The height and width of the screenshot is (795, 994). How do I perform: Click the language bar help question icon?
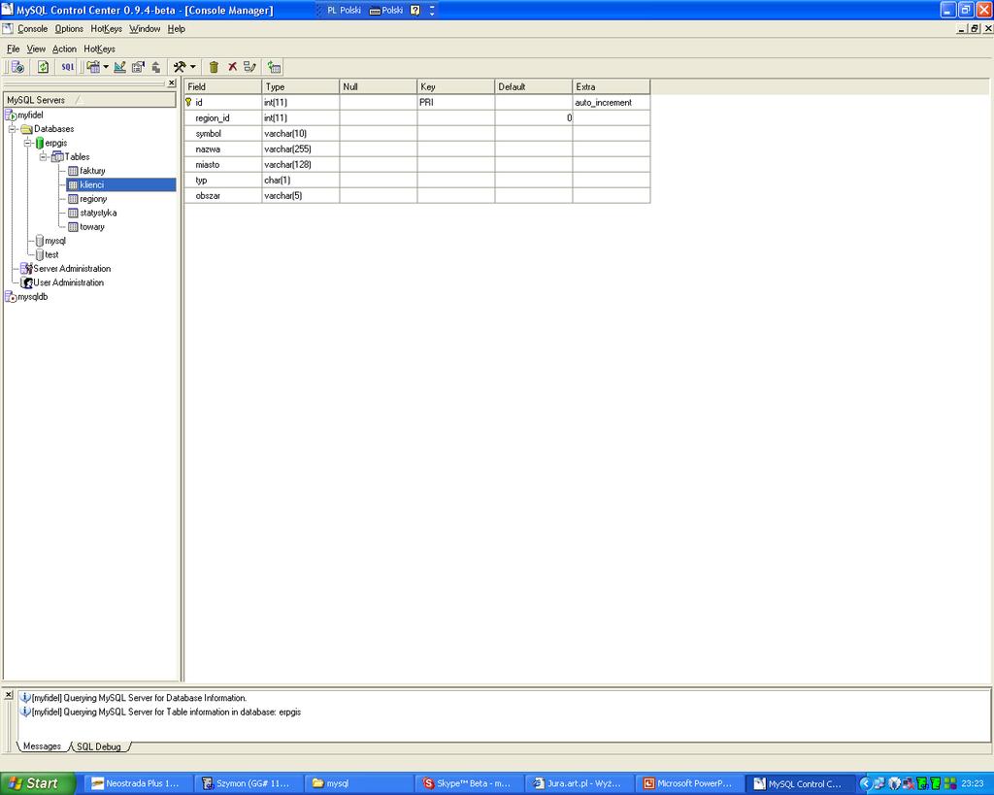415,10
